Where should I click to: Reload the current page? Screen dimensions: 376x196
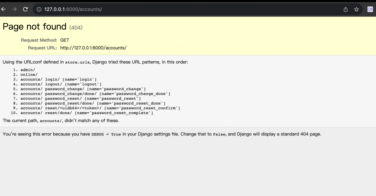pos(25,10)
